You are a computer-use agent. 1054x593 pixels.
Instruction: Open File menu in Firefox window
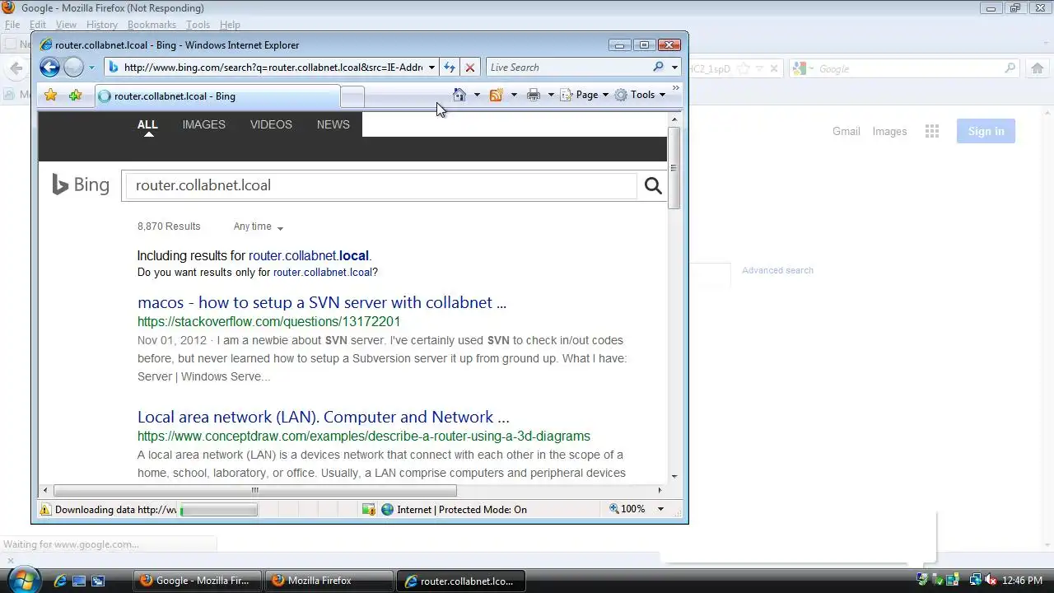click(12, 25)
